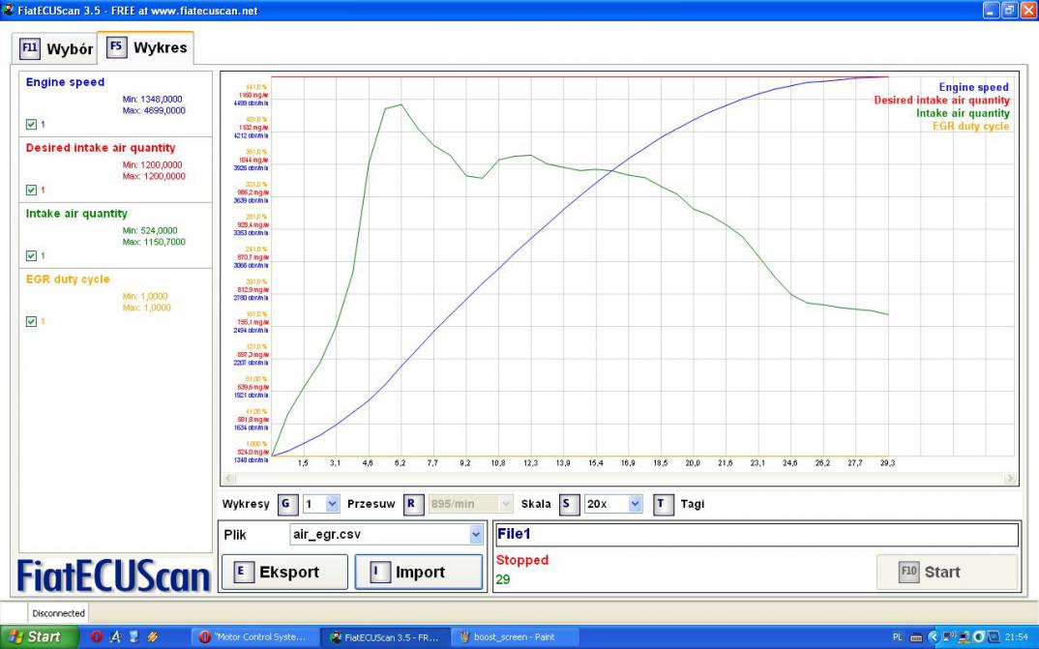
Task: Click the T key icon beside Tagi
Action: tap(663, 504)
